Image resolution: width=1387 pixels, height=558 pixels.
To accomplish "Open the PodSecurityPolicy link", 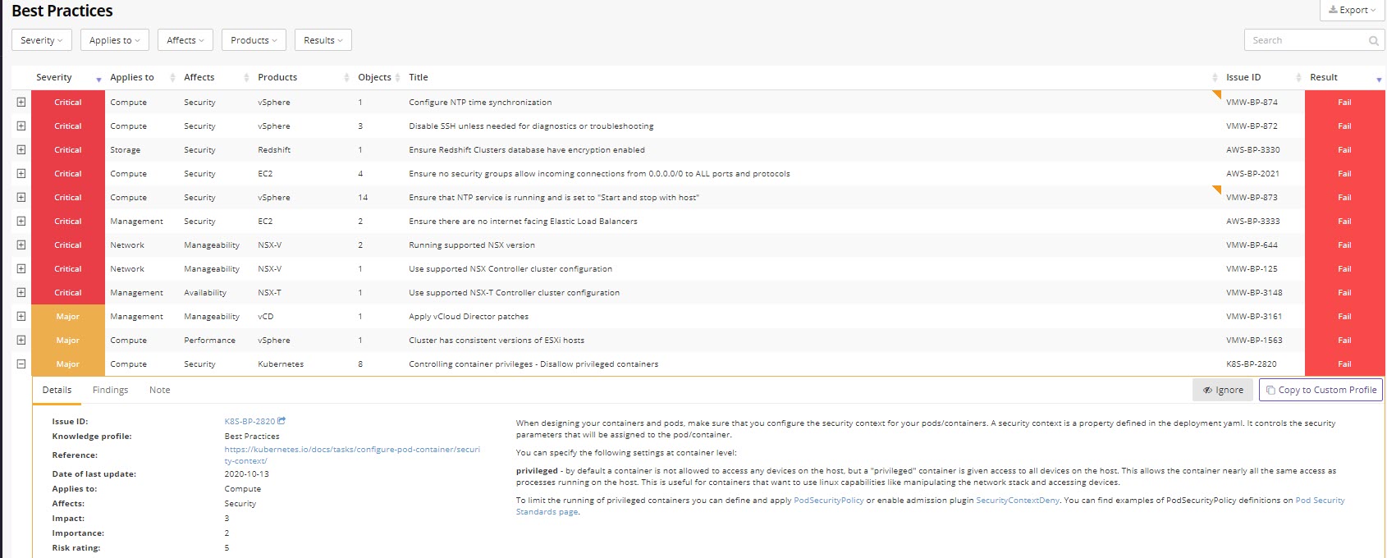I will [828, 500].
